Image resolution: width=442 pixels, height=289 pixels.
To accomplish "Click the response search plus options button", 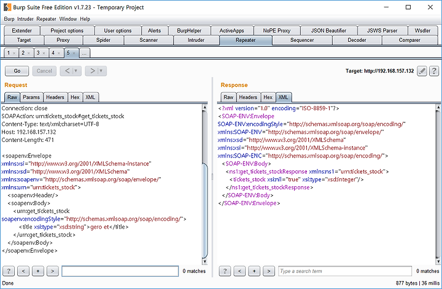I will pos(254,271).
